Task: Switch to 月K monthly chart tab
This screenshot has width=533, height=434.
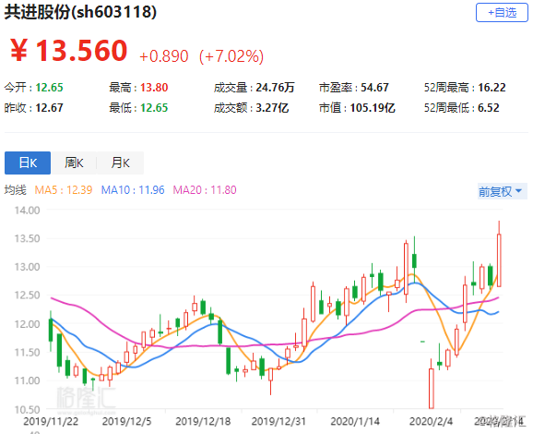Action: click(120, 163)
